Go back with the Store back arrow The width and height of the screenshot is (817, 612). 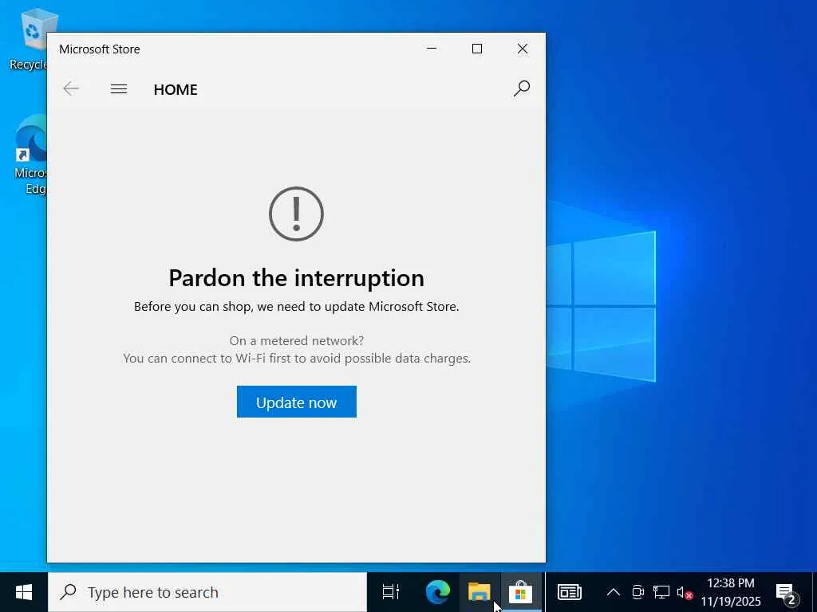[71, 89]
